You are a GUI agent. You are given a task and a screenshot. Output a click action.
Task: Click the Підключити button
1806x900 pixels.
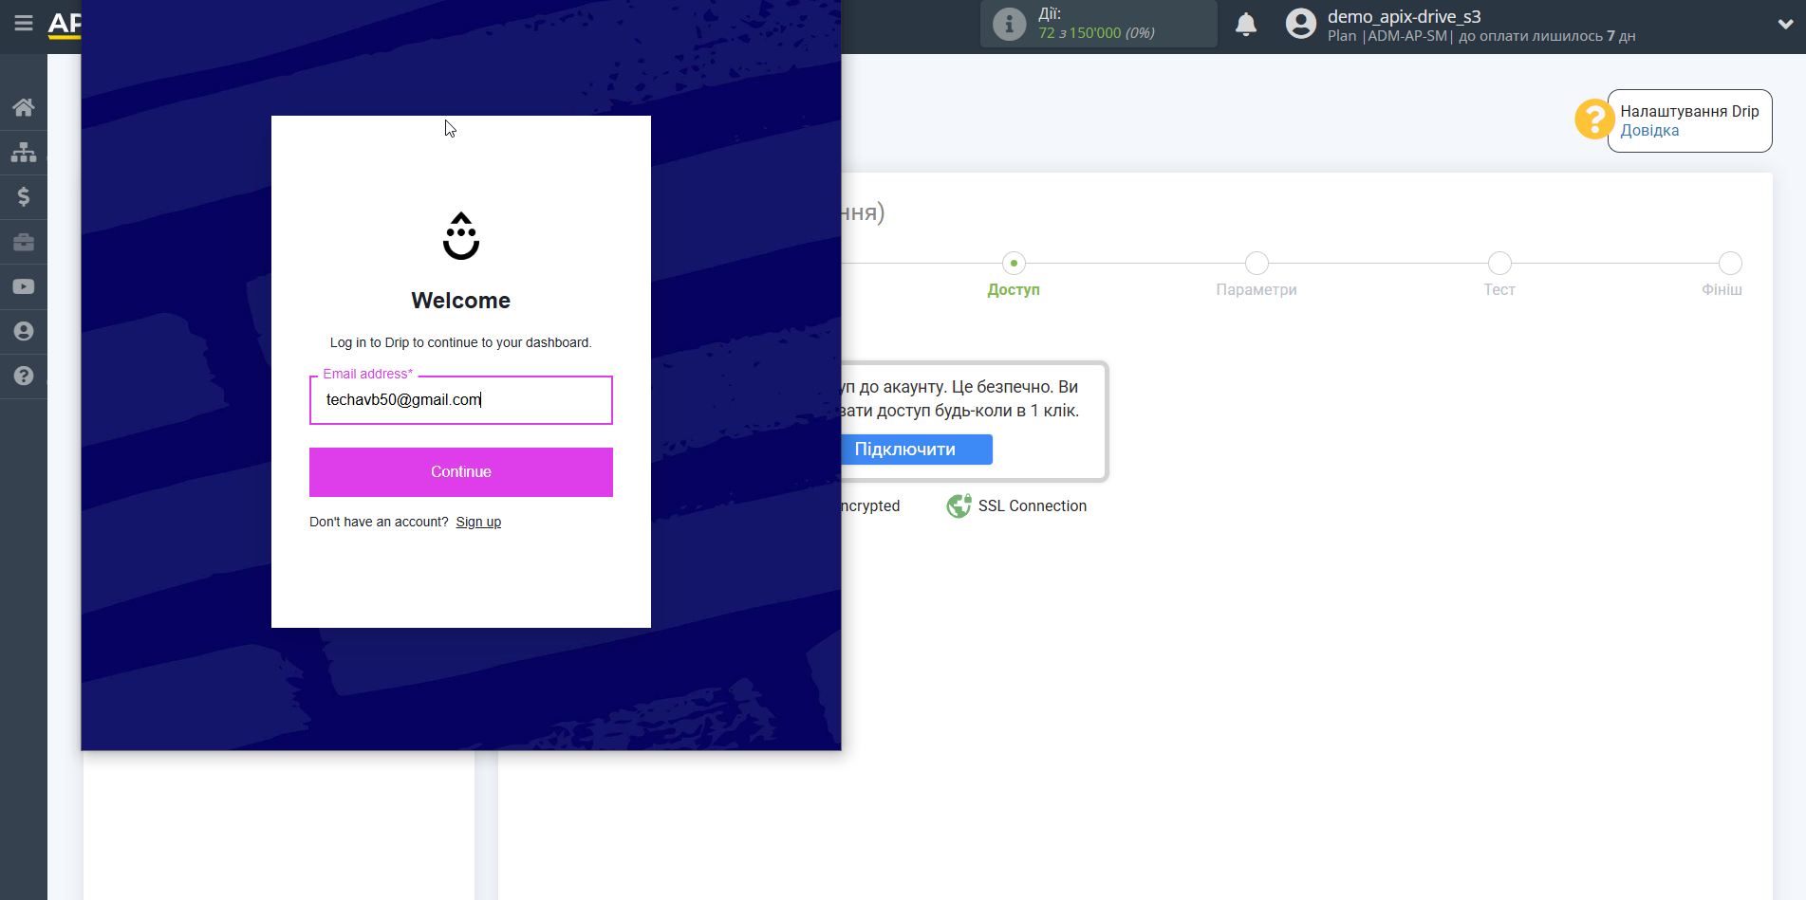pos(917,450)
